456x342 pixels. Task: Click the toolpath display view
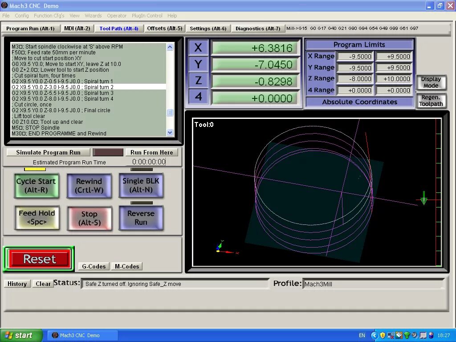click(317, 192)
